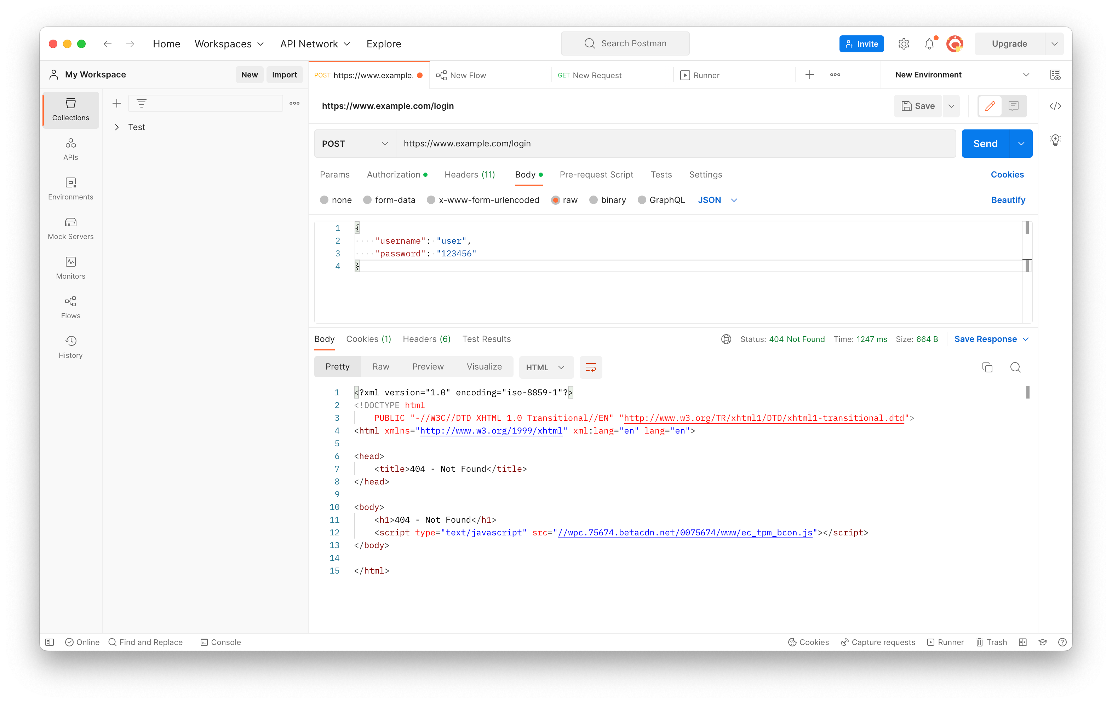Toggle the sidebar from status bar
Viewport: 1112px width, 703px height.
pos(50,642)
